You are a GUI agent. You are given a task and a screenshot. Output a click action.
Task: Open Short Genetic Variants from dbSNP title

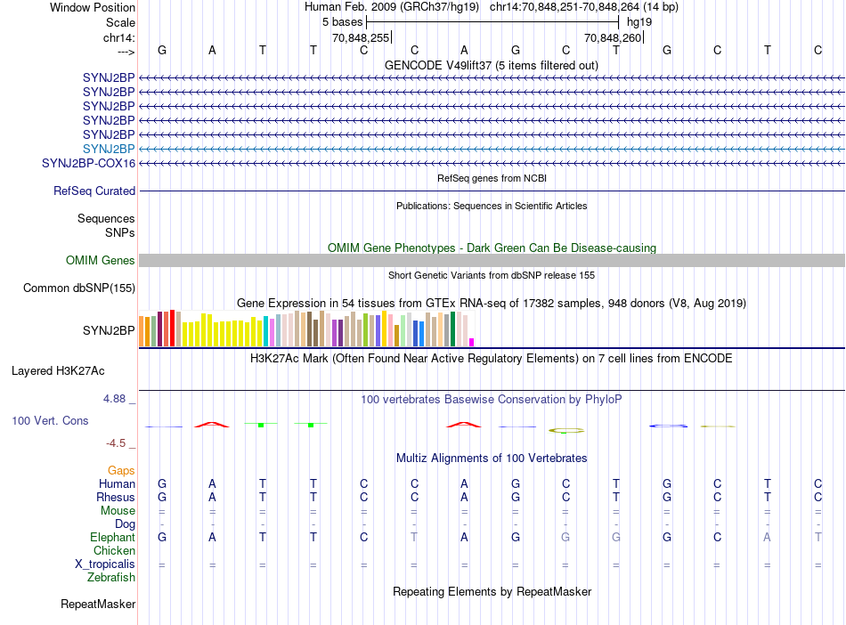pyautogui.click(x=492, y=275)
